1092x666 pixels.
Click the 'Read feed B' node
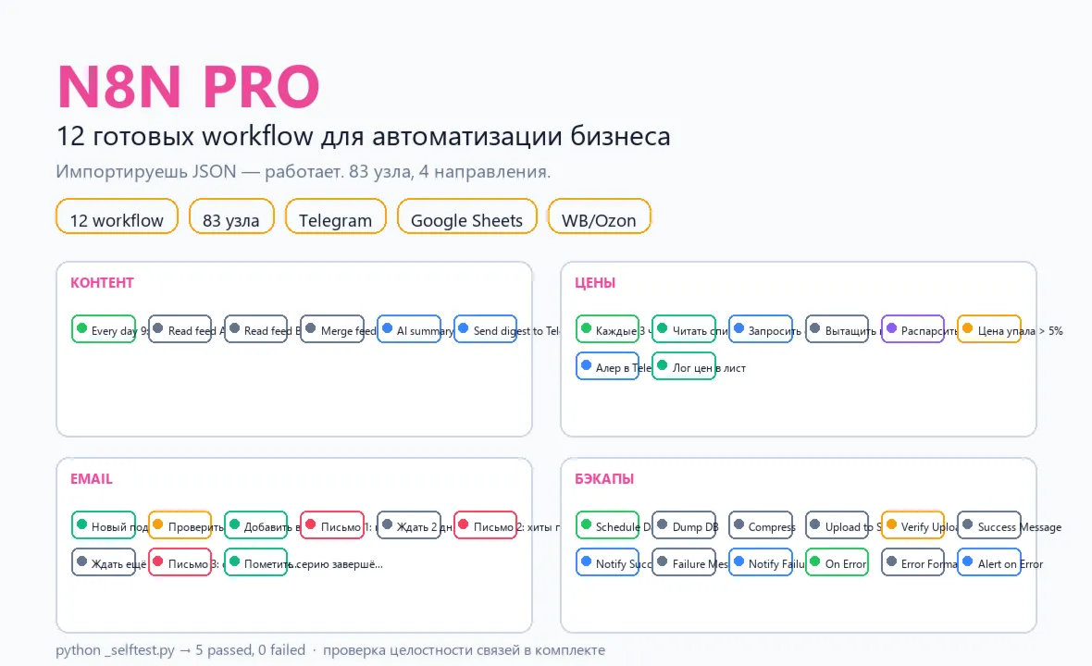[256, 329]
